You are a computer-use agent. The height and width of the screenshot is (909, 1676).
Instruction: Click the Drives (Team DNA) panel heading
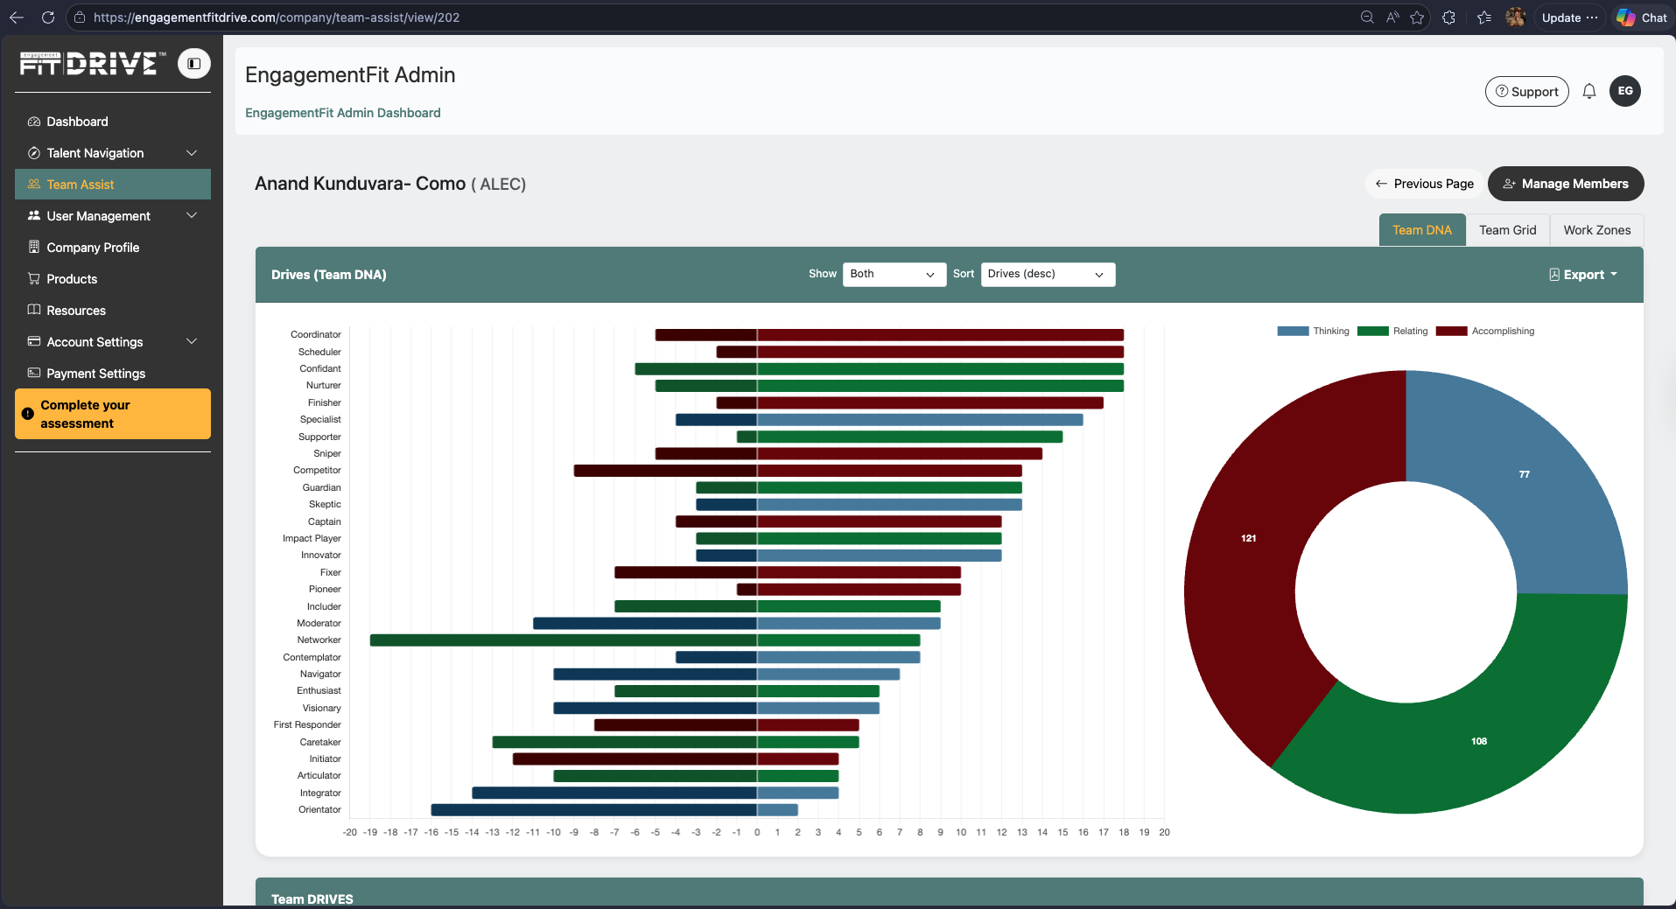(x=329, y=275)
